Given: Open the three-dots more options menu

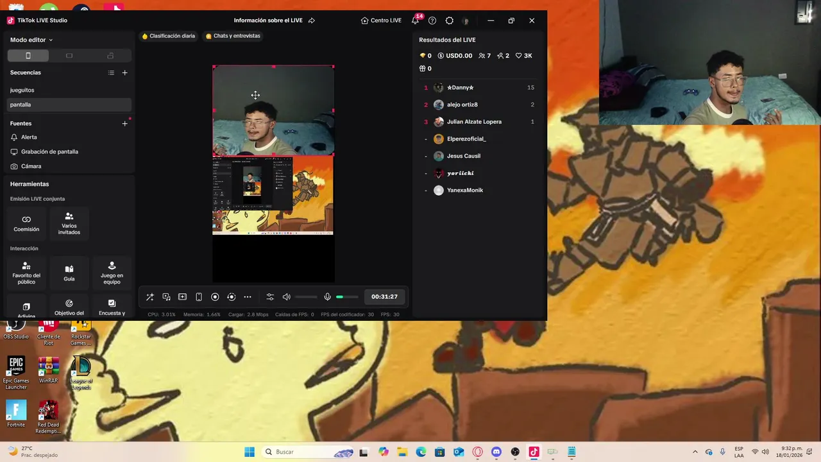Looking at the screenshot, I should click(x=248, y=296).
